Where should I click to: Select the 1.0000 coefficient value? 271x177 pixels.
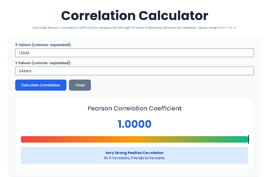pos(135,124)
